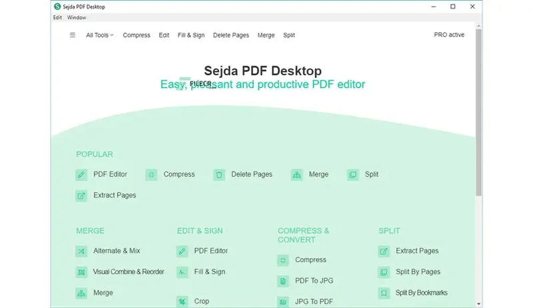The height and width of the screenshot is (308, 533).
Task: Click the PDF Editor icon under Popular
Action: pyautogui.click(x=81, y=174)
